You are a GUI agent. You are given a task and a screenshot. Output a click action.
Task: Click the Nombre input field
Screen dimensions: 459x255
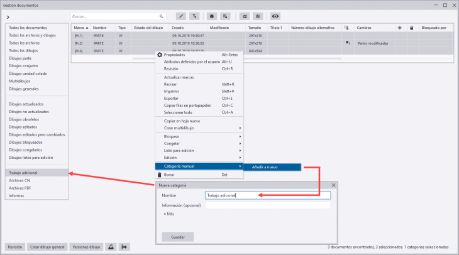click(268, 195)
